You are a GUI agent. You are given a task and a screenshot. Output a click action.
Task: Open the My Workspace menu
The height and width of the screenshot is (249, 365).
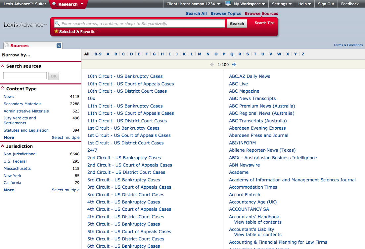click(x=249, y=4)
